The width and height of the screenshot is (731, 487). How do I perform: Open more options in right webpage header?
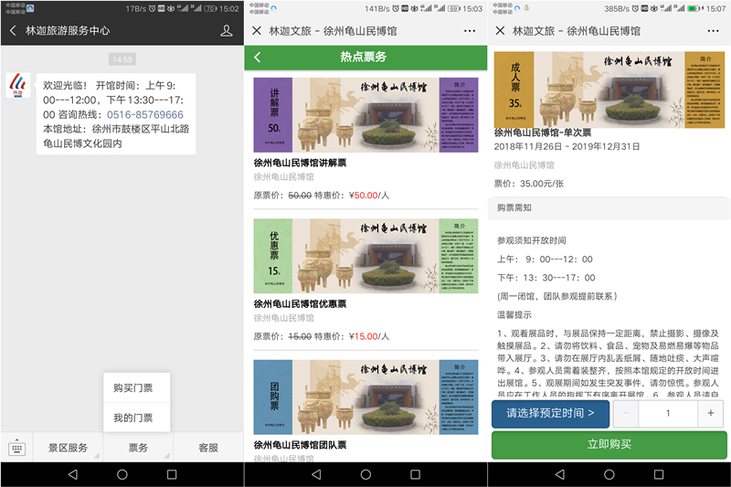tap(713, 31)
